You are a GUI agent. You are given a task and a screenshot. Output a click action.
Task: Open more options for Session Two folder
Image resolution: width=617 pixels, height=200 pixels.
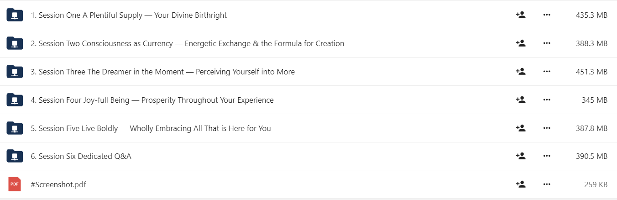pyautogui.click(x=547, y=43)
